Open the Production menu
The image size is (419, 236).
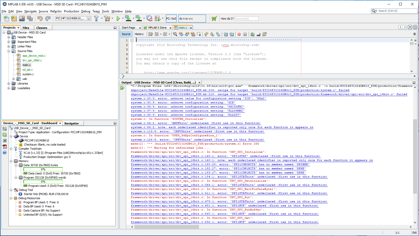(71, 11)
